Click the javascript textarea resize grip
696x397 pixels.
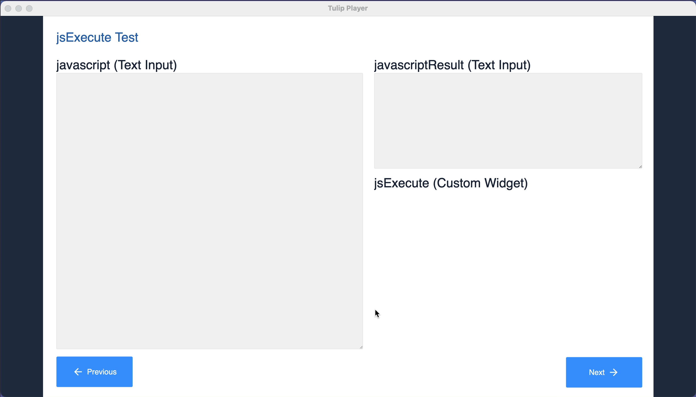coord(361,347)
